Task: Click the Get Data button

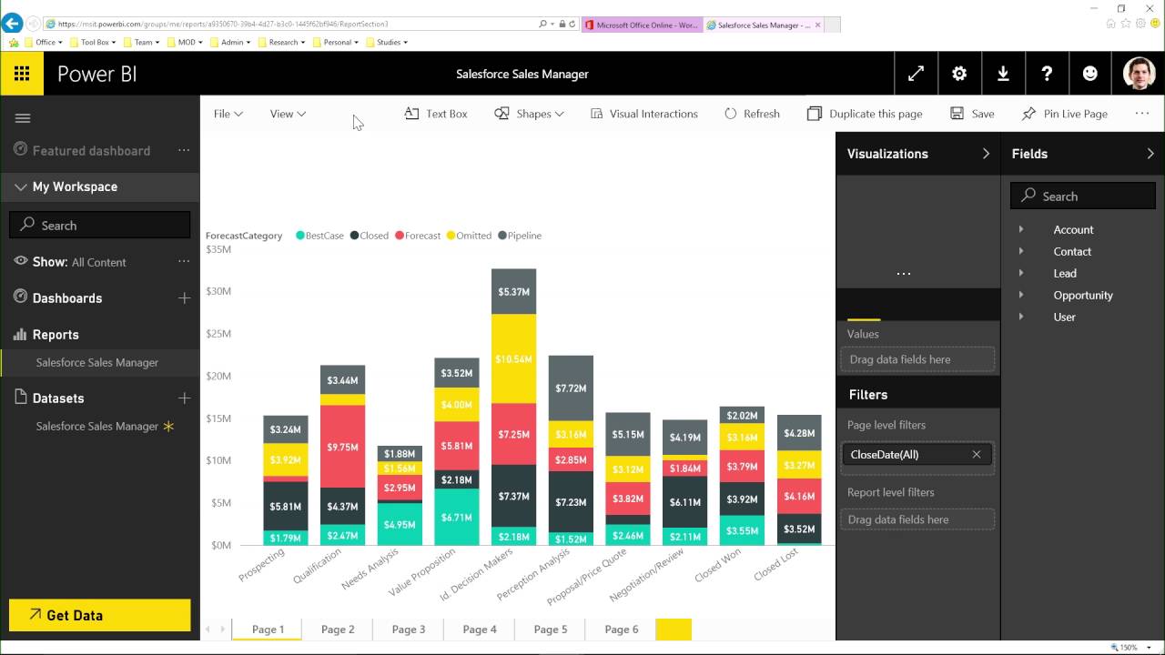Action: point(100,615)
